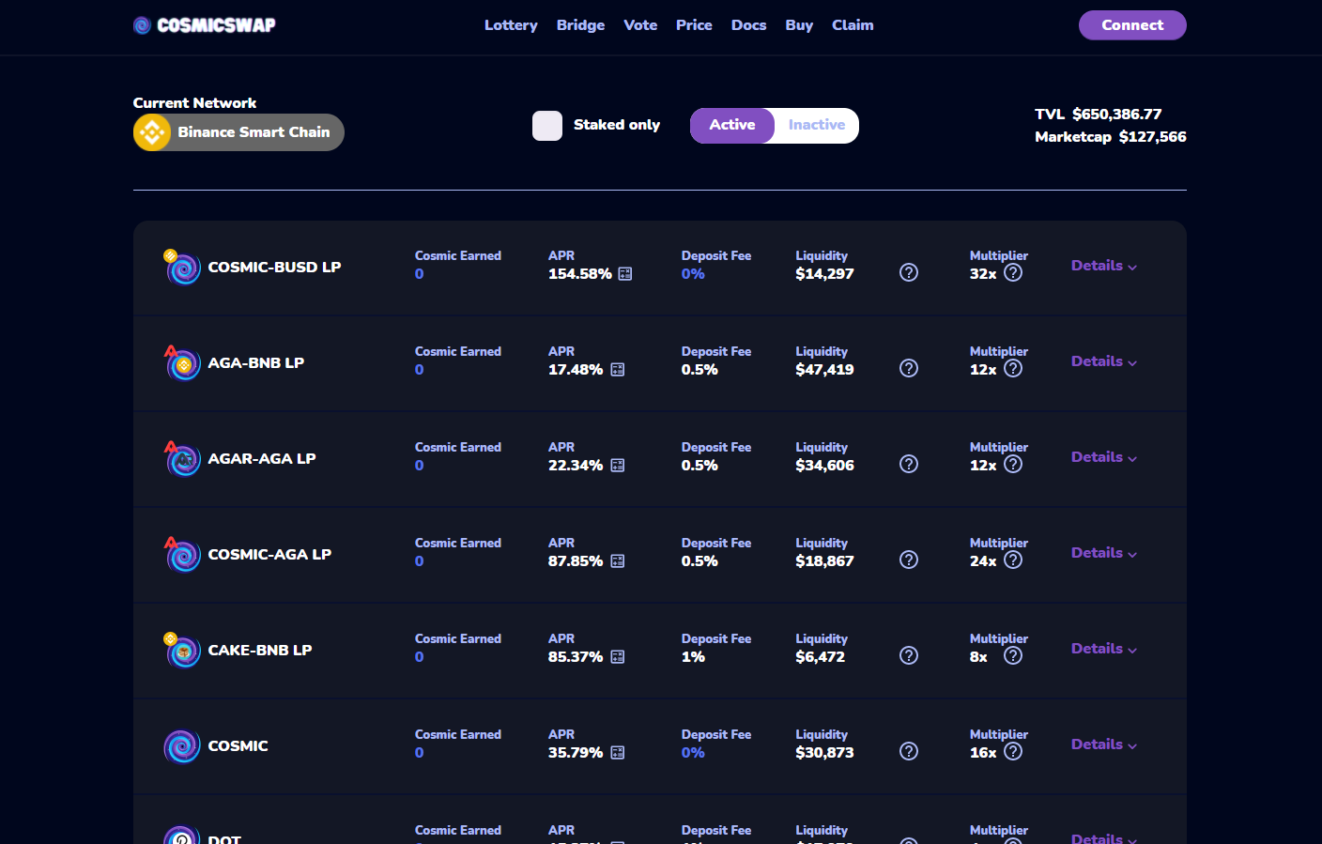
Task: Open APR calculator for COSMIC-BUSD LP
Action: [x=625, y=274]
